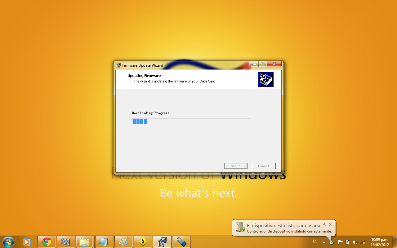Open power plug tray icon

point(348,242)
